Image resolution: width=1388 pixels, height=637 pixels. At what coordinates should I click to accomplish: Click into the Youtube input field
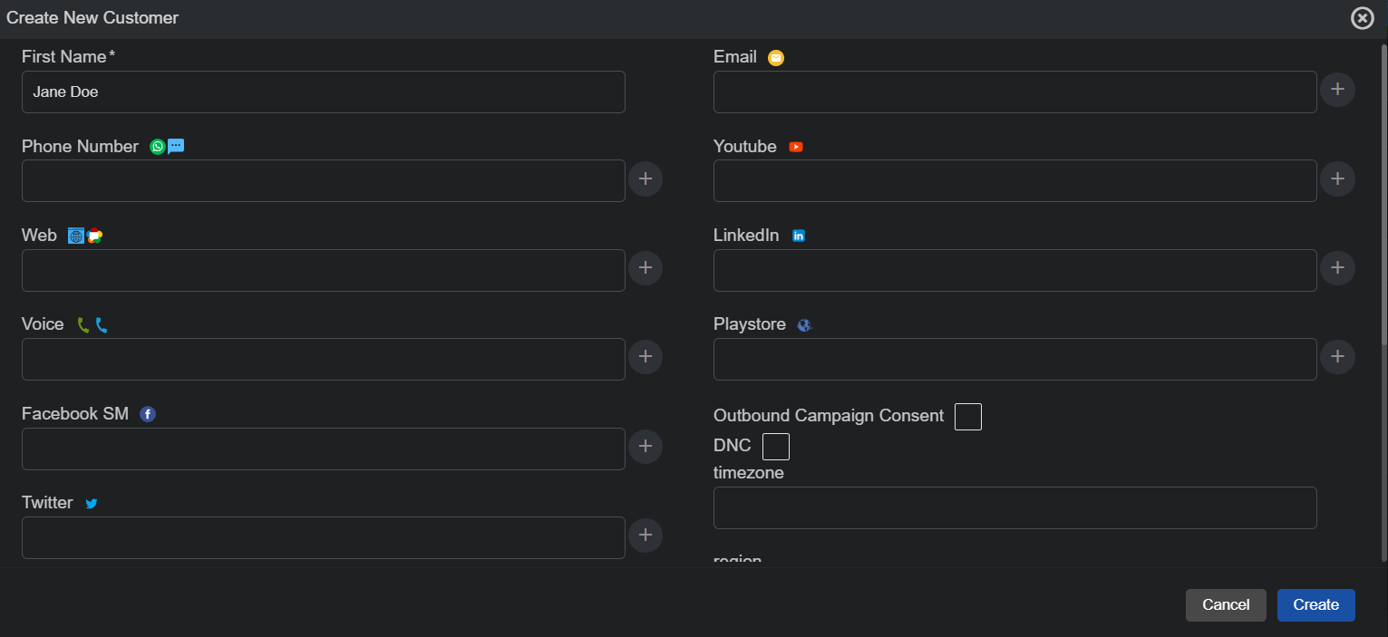pos(1015,180)
